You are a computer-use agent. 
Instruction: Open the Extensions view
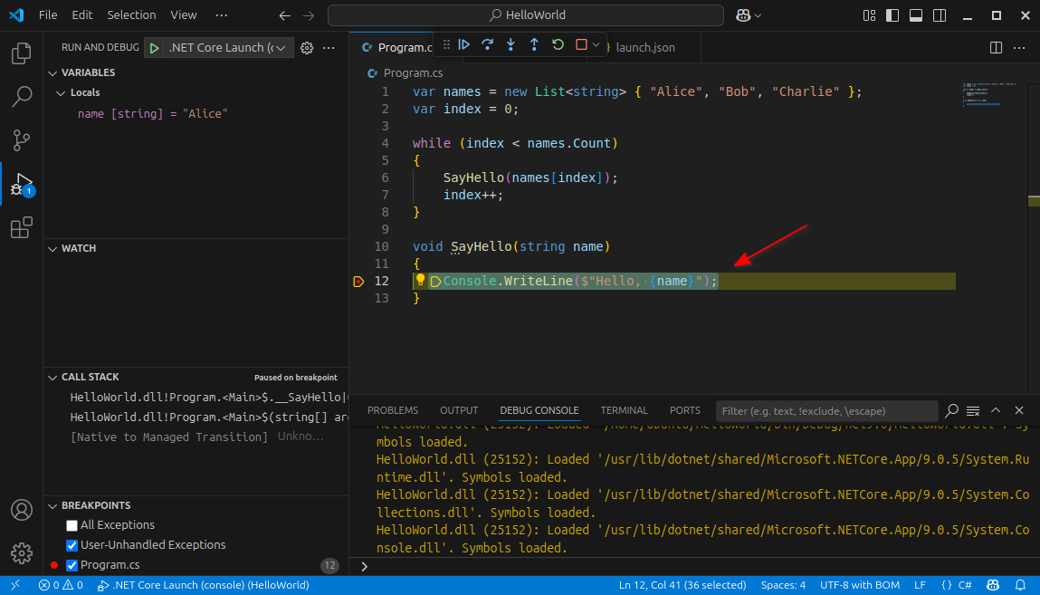21,227
